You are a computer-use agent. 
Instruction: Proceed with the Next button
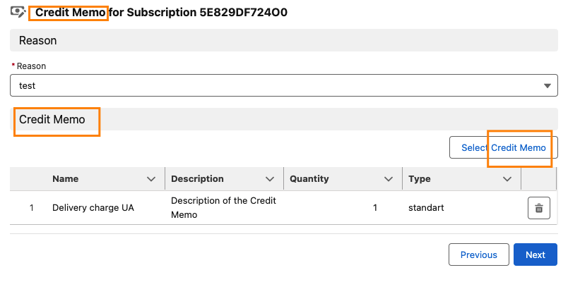[x=536, y=255]
